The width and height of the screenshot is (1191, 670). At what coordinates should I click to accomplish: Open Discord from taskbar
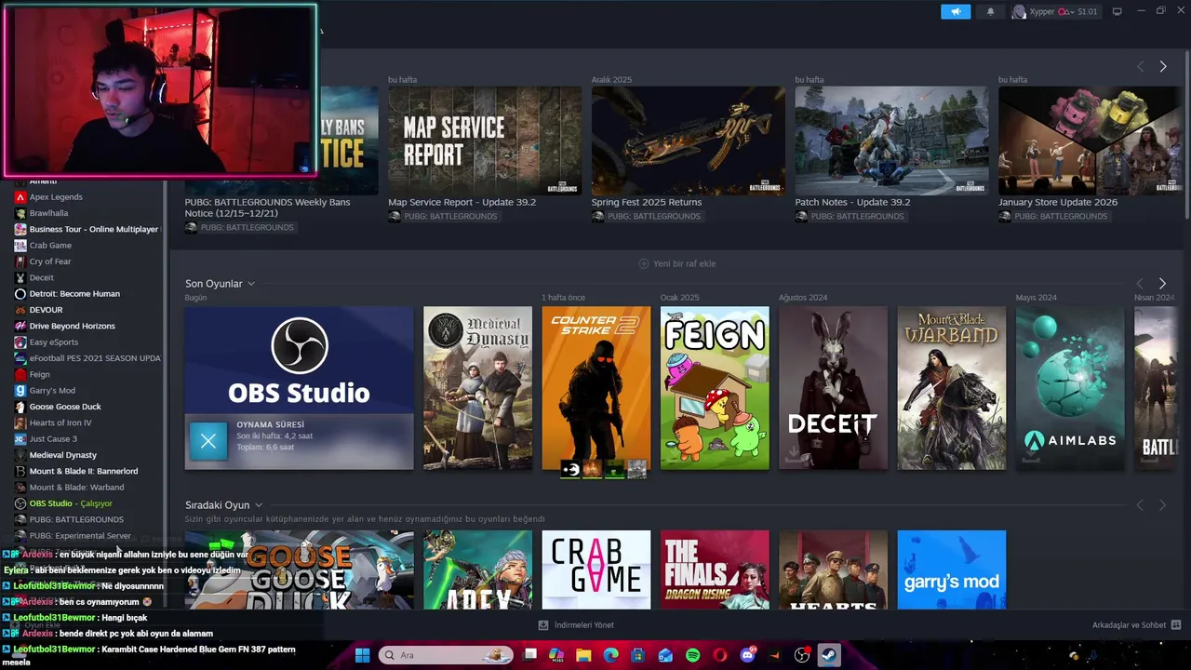click(747, 655)
